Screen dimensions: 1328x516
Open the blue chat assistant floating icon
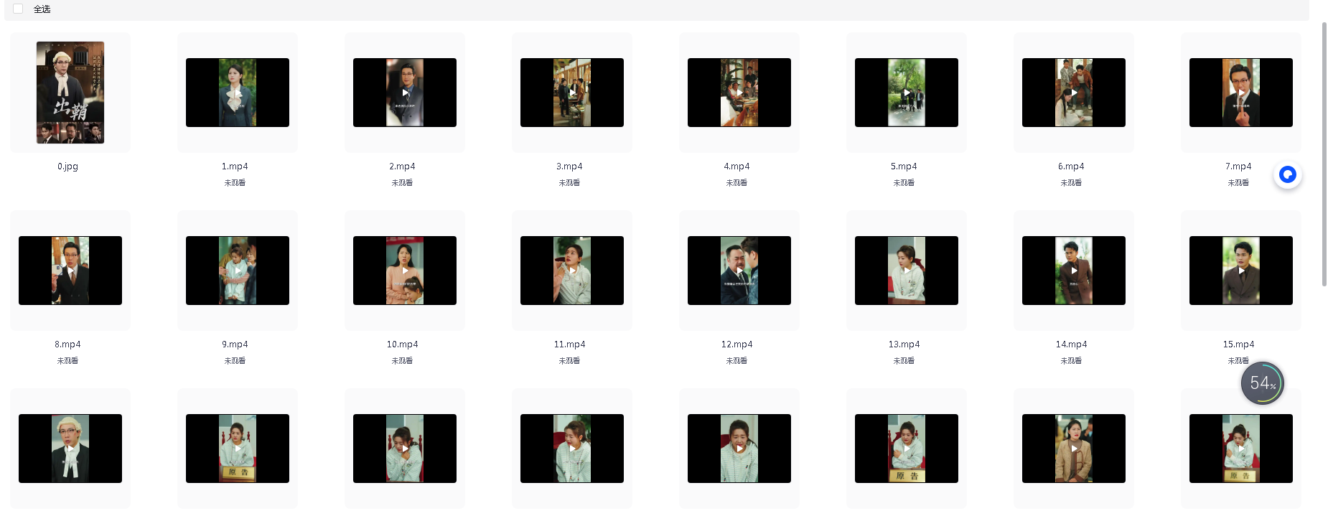point(1288,174)
